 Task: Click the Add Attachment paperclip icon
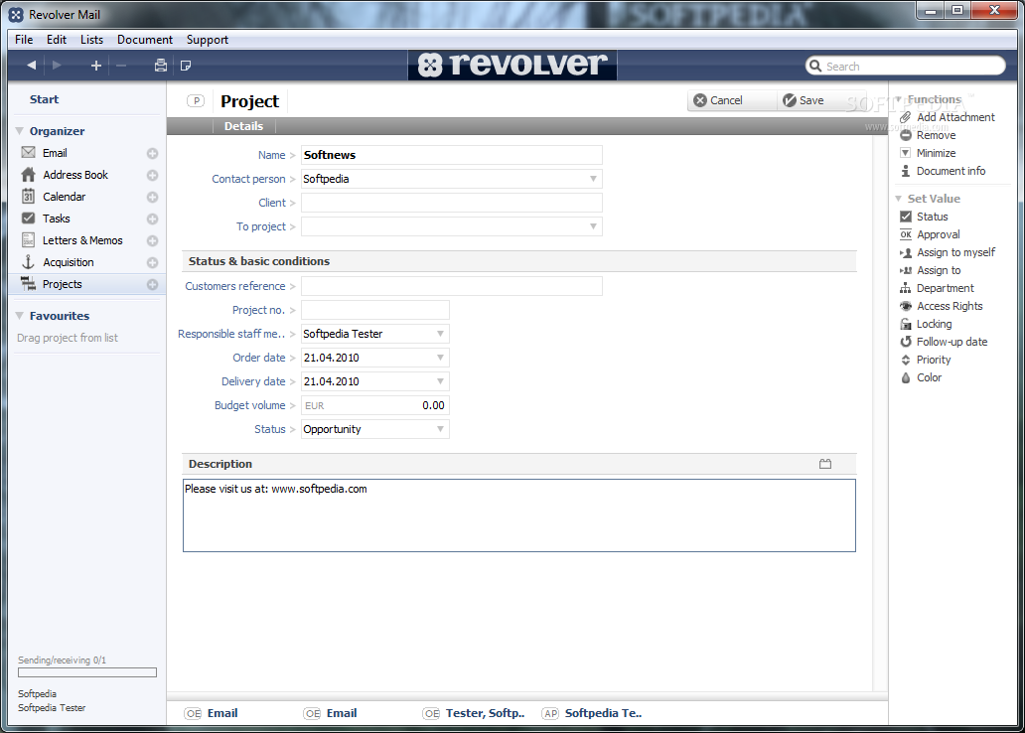pyautogui.click(x=906, y=117)
